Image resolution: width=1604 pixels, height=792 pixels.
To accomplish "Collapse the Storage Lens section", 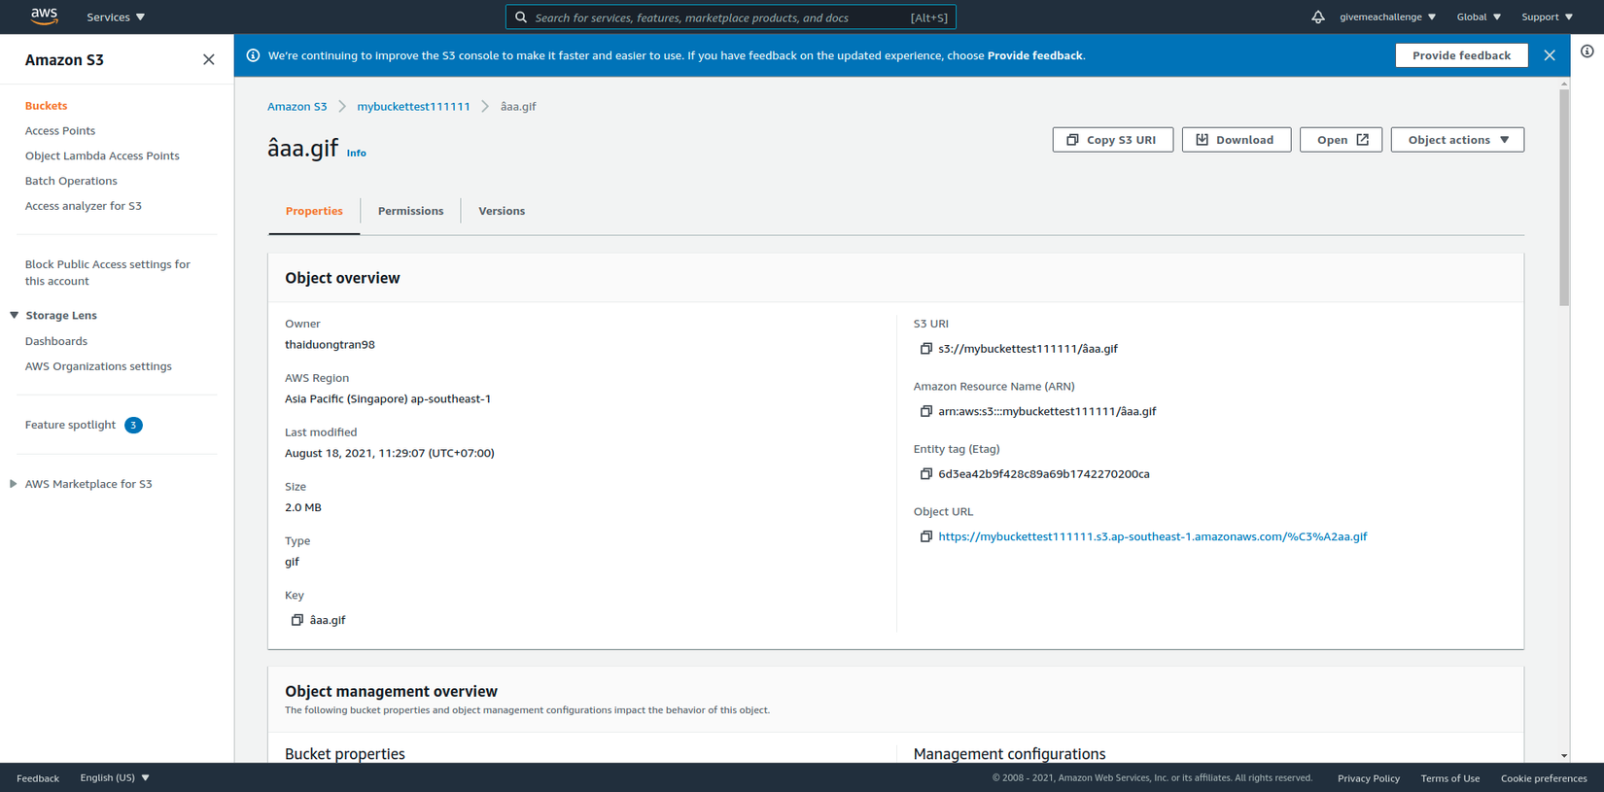I will tap(15, 316).
